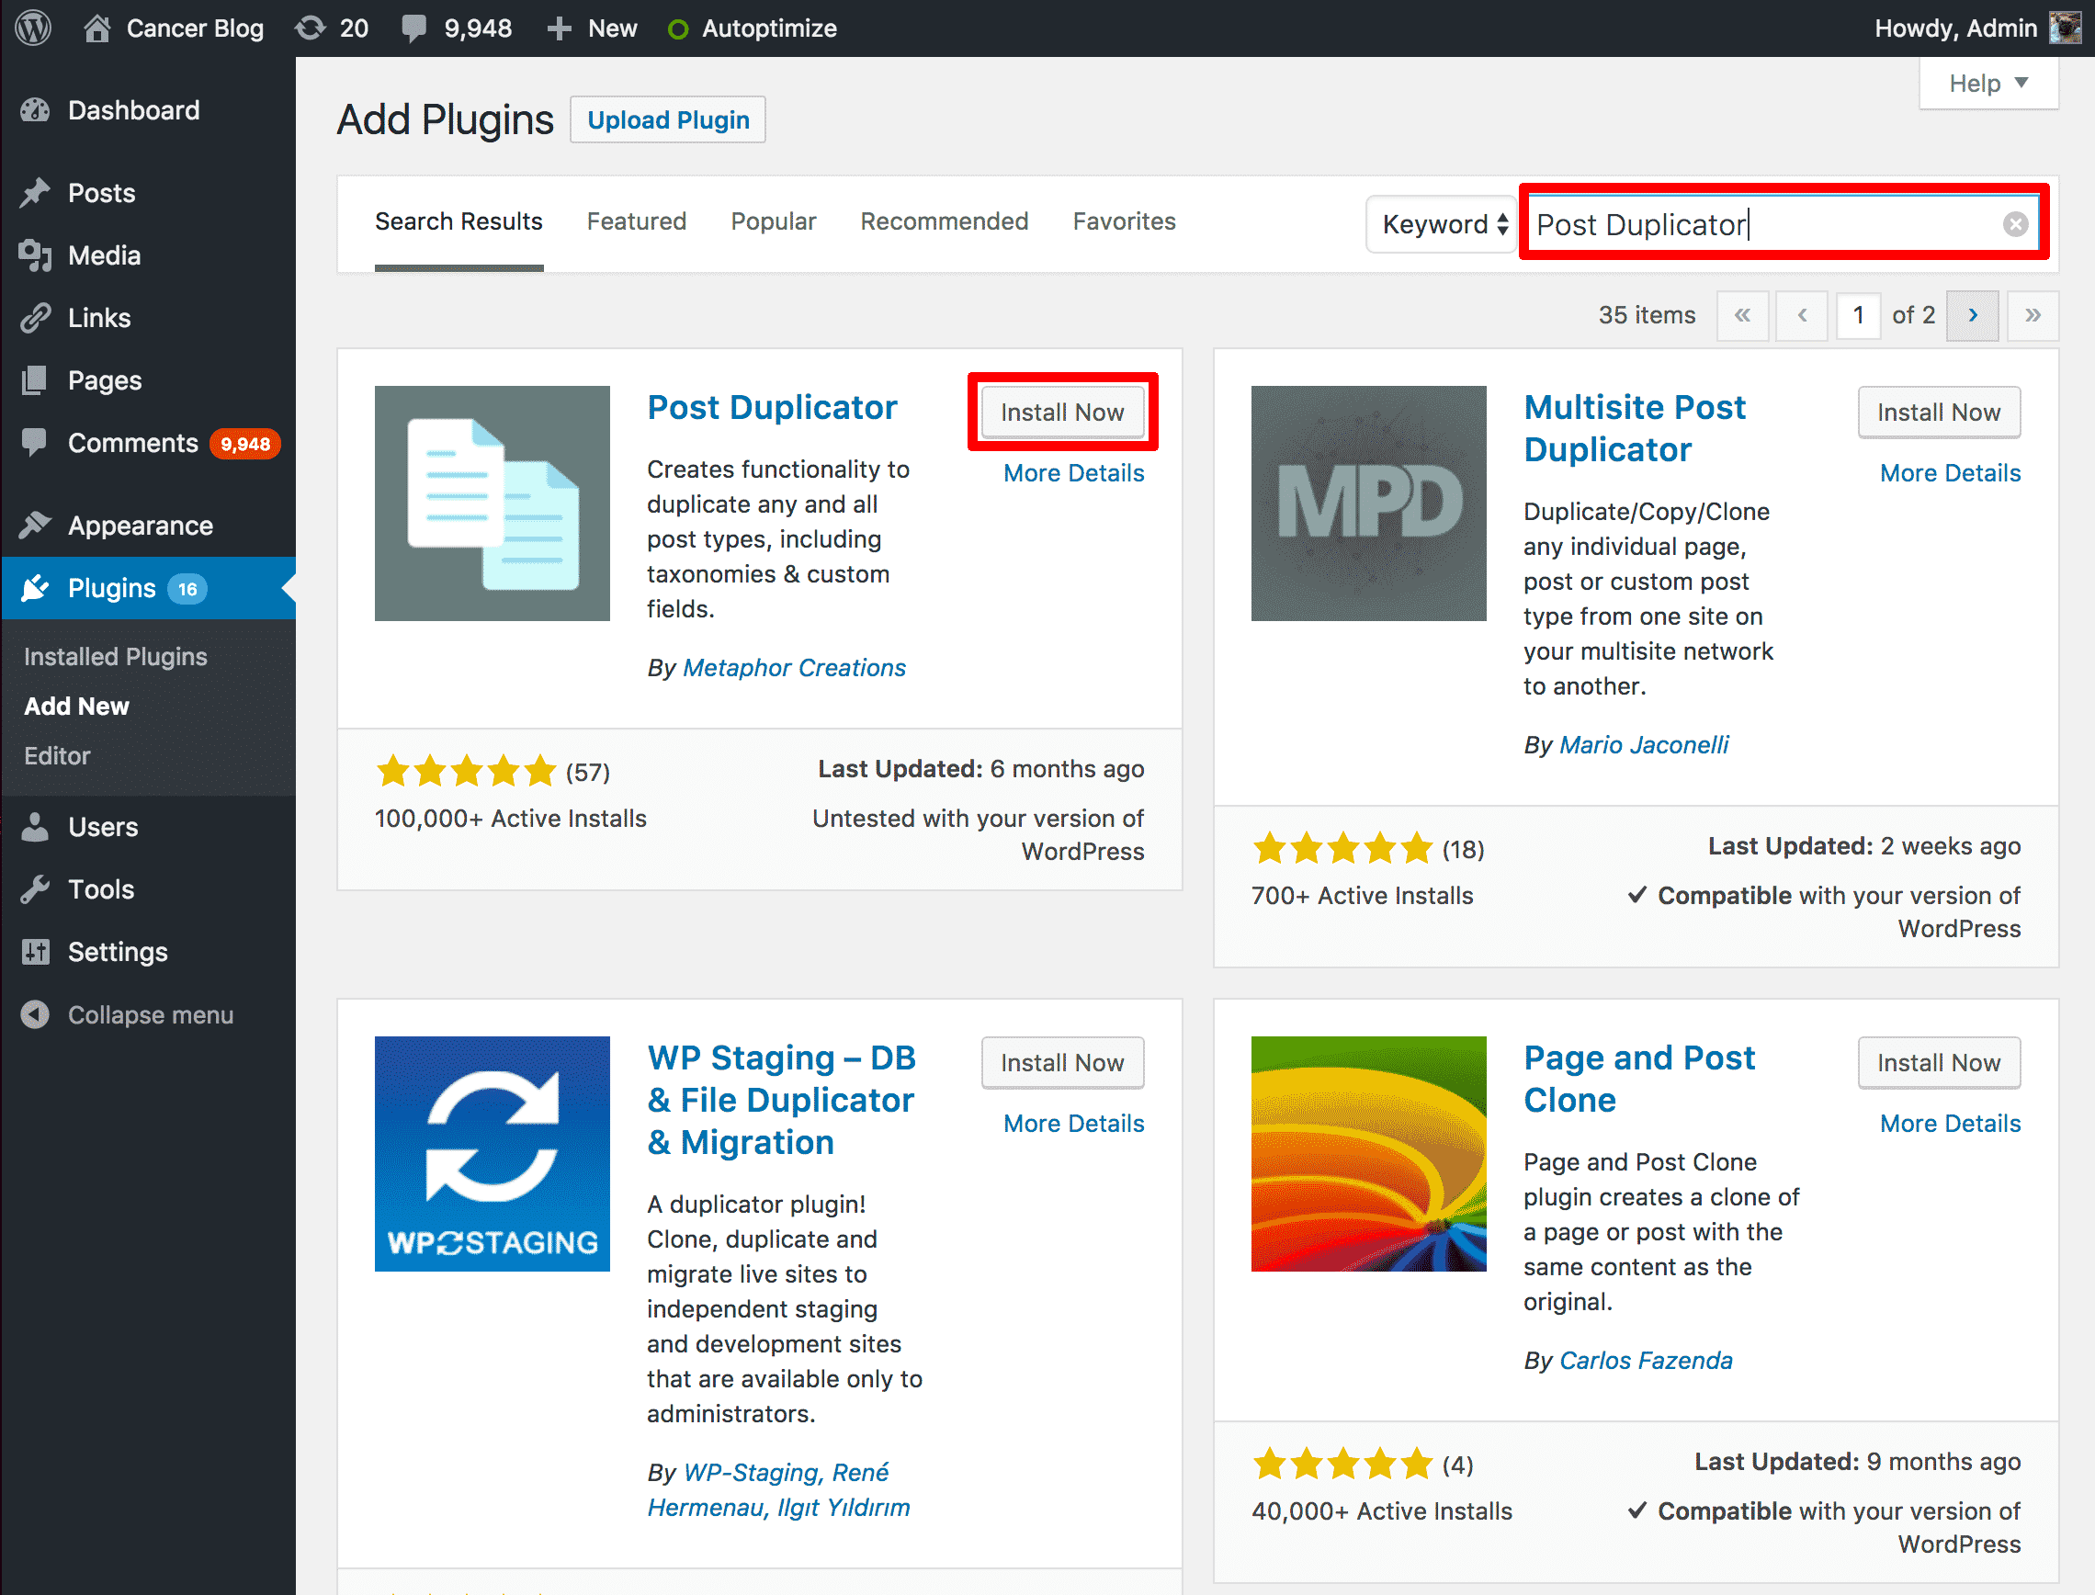Switch to the Recommended tab

[x=945, y=221]
